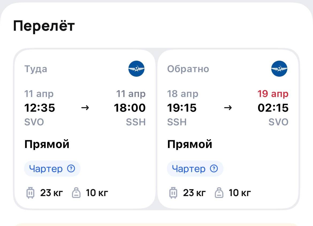
Task: Click the Туда flight card label
Action: coord(35,69)
